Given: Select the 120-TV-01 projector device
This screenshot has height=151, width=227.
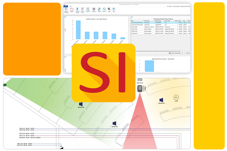Looking at the screenshot, I should tap(140, 88).
